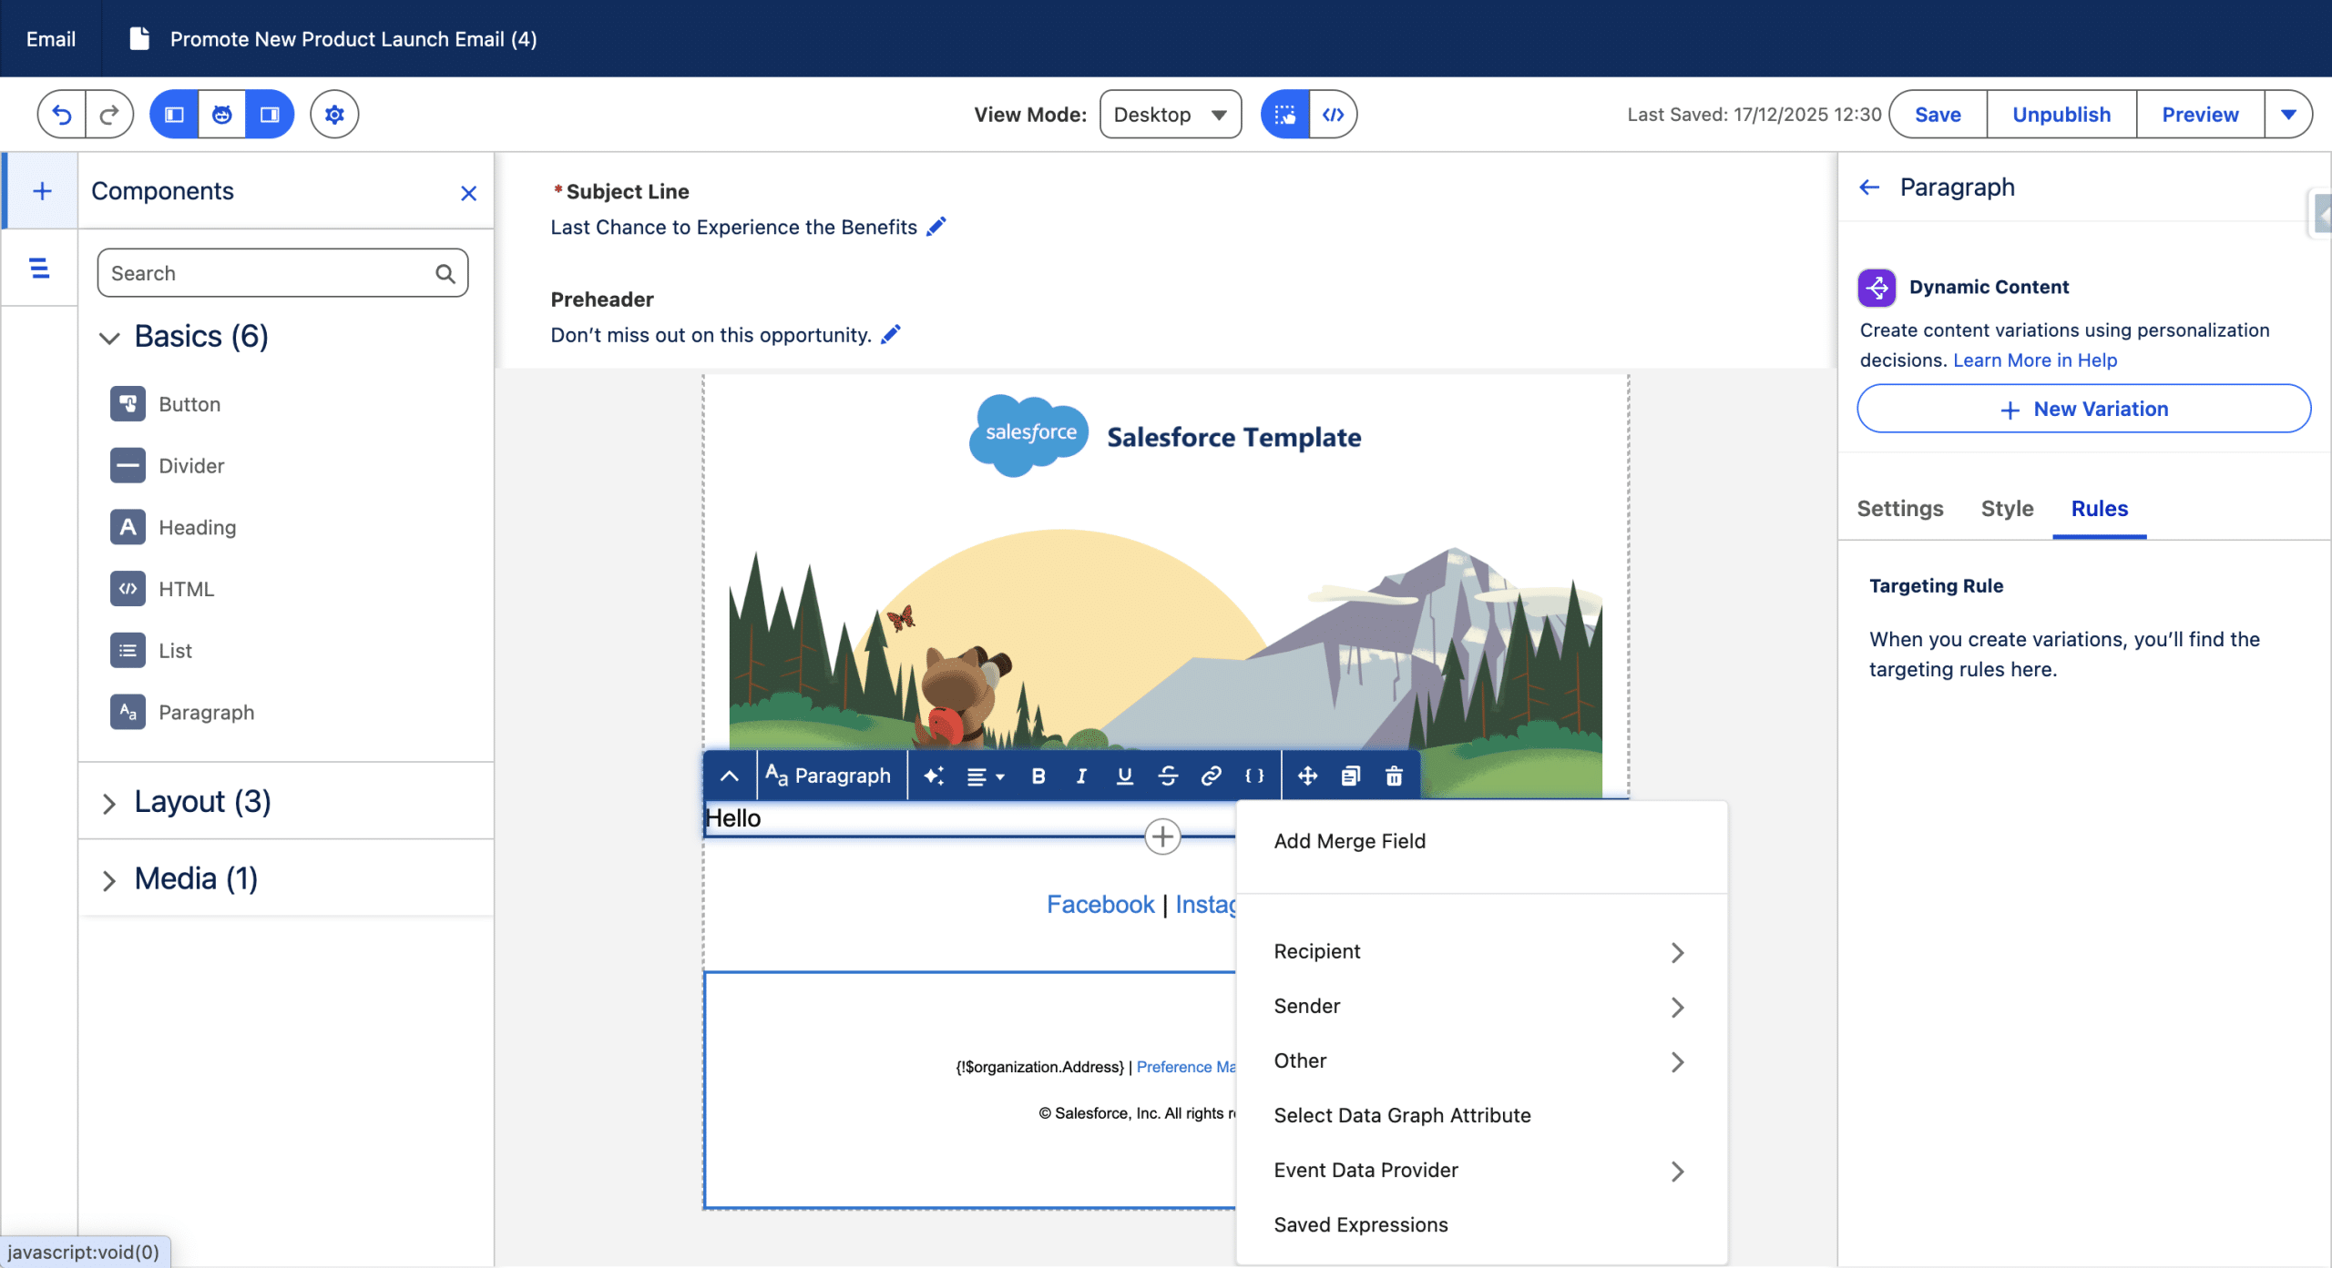Image resolution: width=2332 pixels, height=1268 pixels.
Task: Click the merge field braces icon
Action: pyautogui.click(x=1254, y=776)
